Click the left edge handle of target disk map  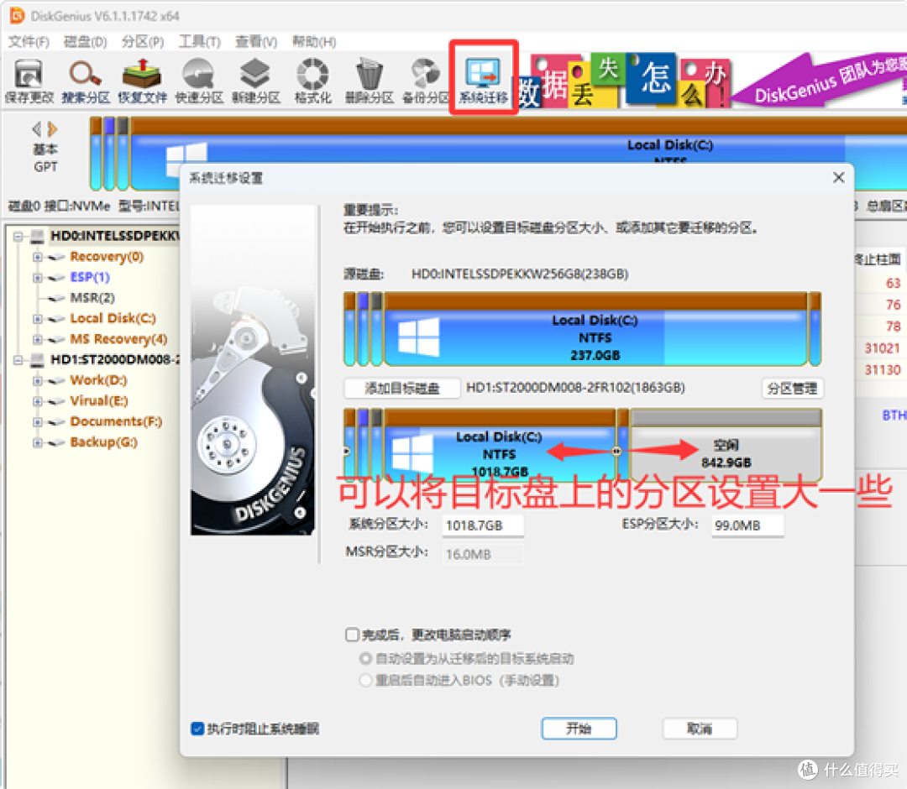click(347, 451)
